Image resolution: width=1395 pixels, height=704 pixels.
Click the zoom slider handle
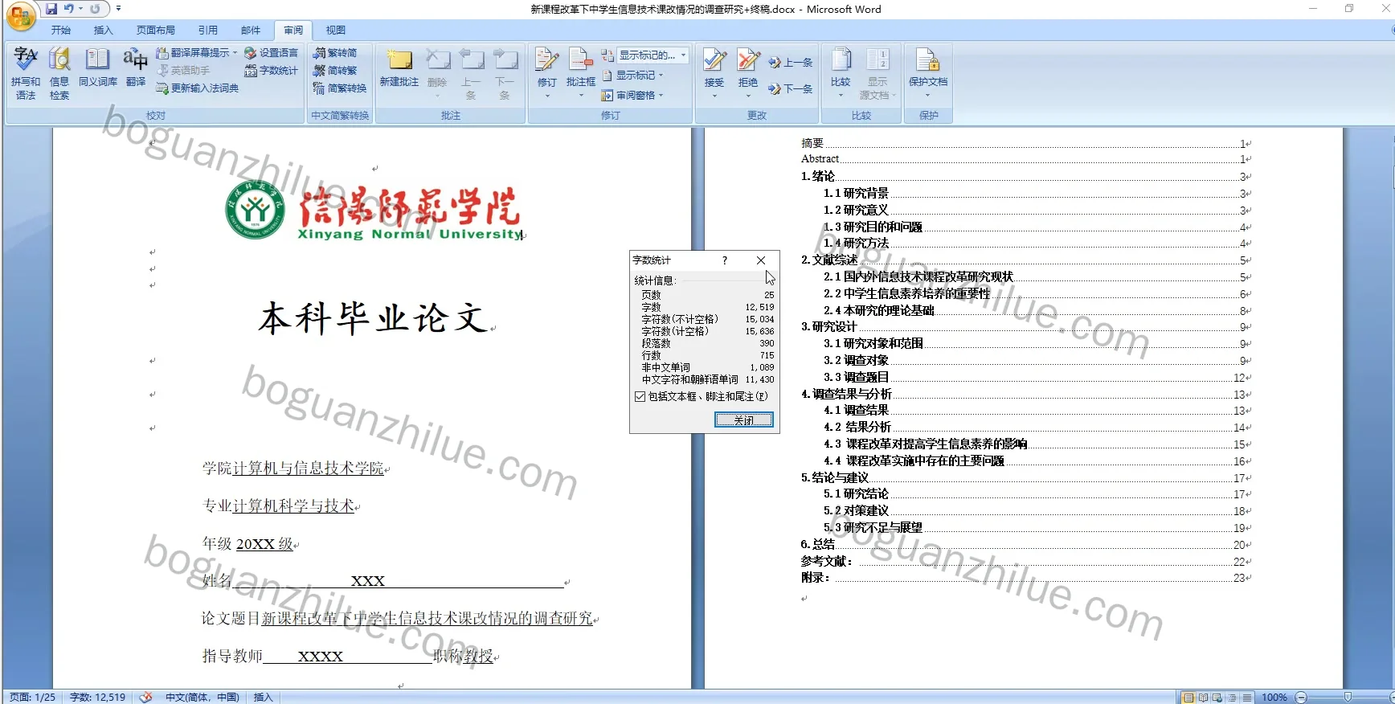(1348, 698)
